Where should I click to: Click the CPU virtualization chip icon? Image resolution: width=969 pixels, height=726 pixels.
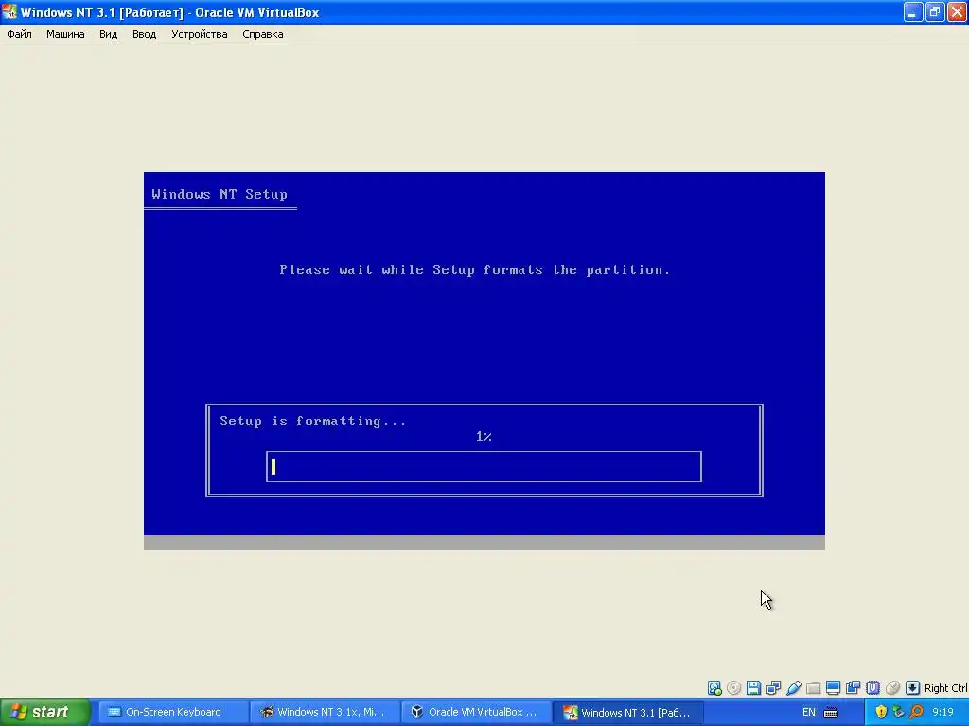click(x=872, y=688)
